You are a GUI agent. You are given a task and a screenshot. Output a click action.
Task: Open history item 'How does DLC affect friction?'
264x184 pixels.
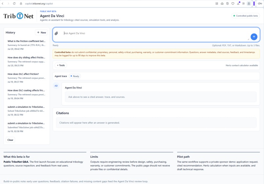click(x=27, y=78)
